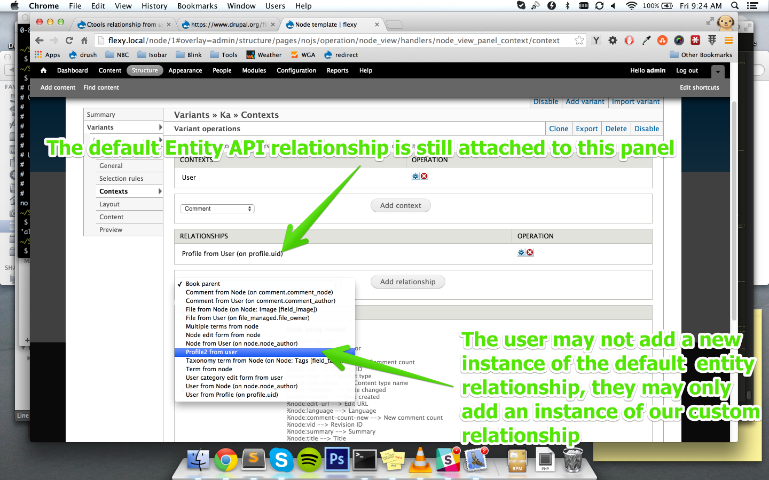
Task: Open the Comment context type dropdown
Action: pos(217,209)
